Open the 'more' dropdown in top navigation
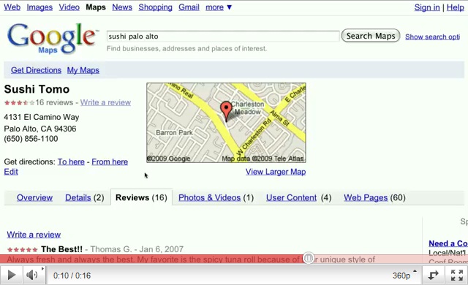468x285 pixels. [x=219, y=7]
